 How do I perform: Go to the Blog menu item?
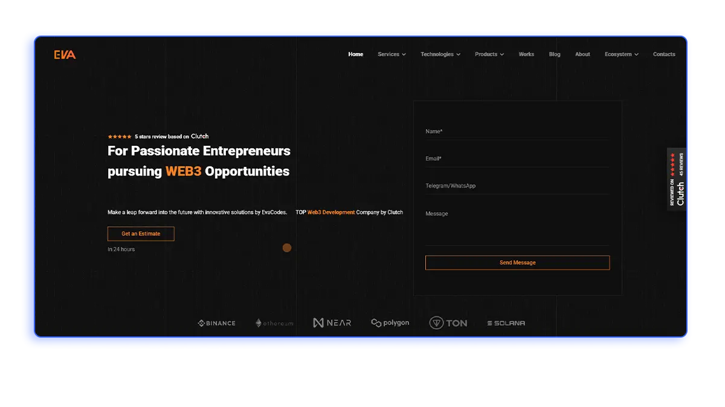555,54
